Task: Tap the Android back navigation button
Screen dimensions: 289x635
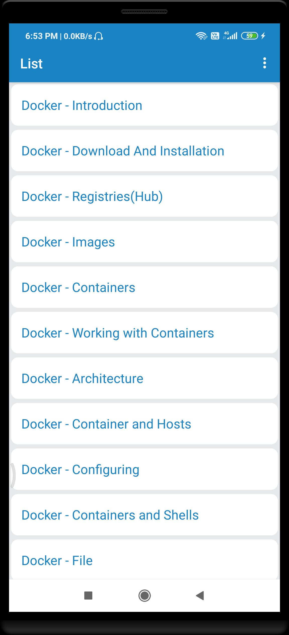Action: tap(200, 596)
